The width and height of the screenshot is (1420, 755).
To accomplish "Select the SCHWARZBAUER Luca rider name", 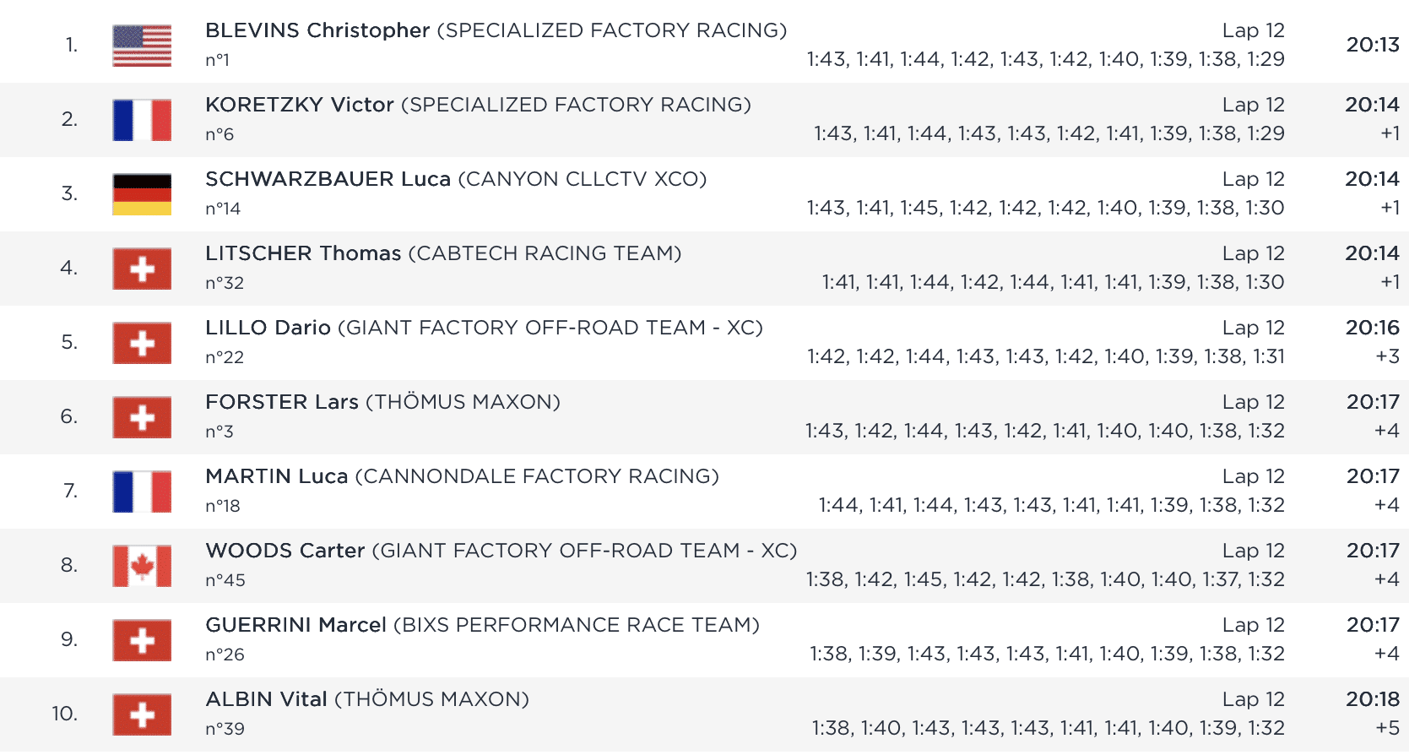I will click(x=328, y=179).
